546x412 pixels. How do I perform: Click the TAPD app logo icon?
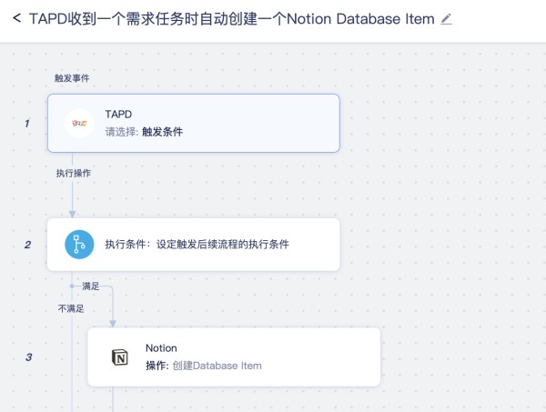79,123
